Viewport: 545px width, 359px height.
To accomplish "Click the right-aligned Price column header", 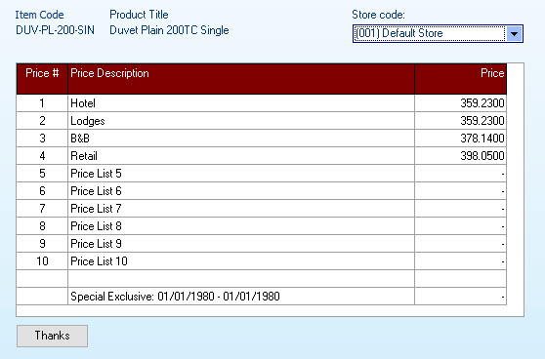I will [x=461, y=79].
